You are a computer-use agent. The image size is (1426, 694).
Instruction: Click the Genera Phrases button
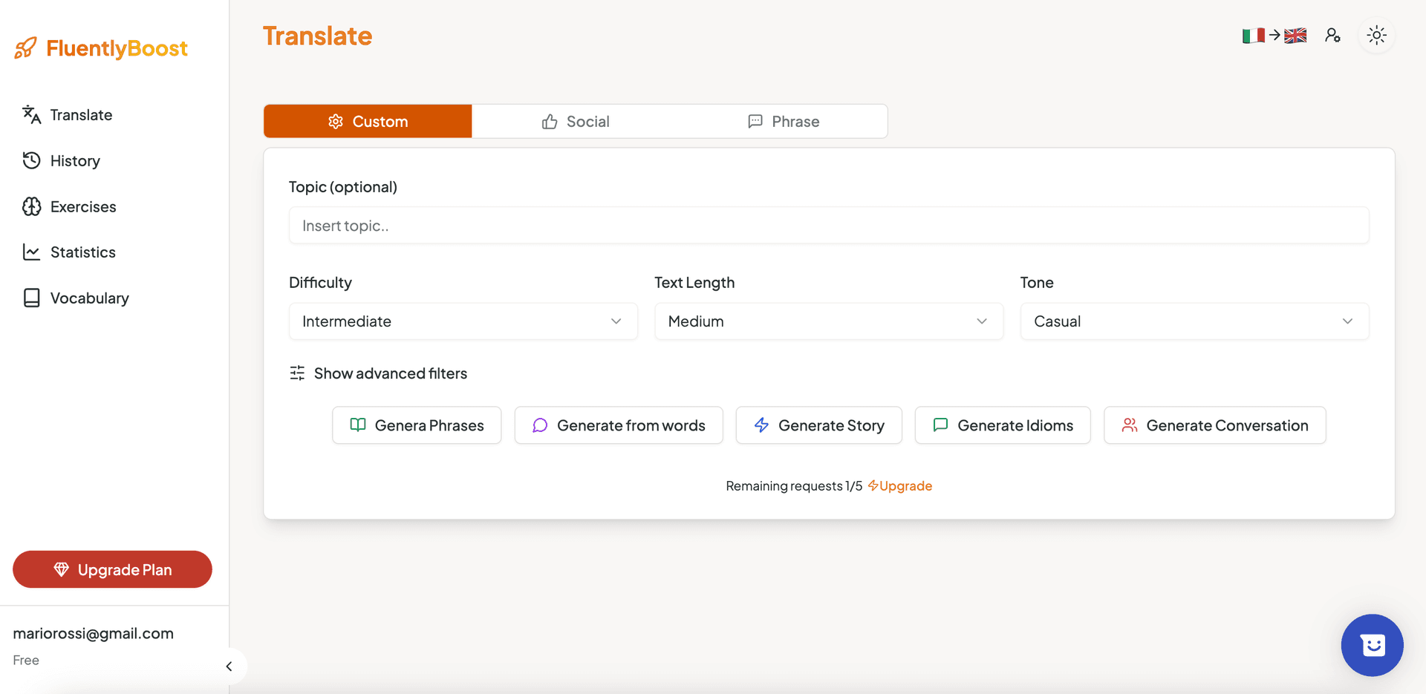click(417, 425)
